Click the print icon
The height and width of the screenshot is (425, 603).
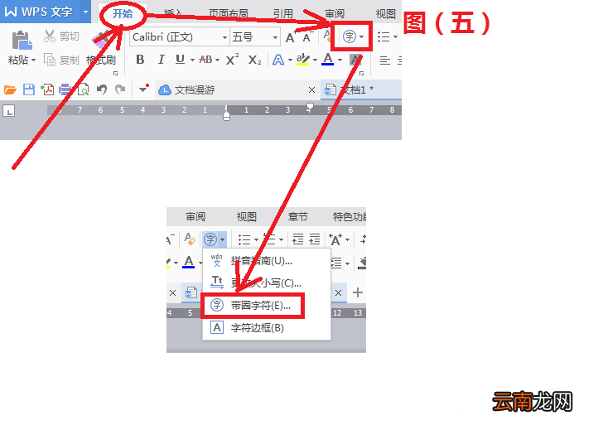tap(65, 89)
